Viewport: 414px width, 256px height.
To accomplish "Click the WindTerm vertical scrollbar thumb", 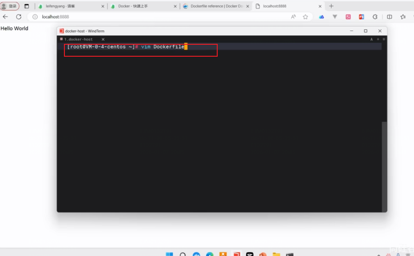I will (x=384, y=167).
